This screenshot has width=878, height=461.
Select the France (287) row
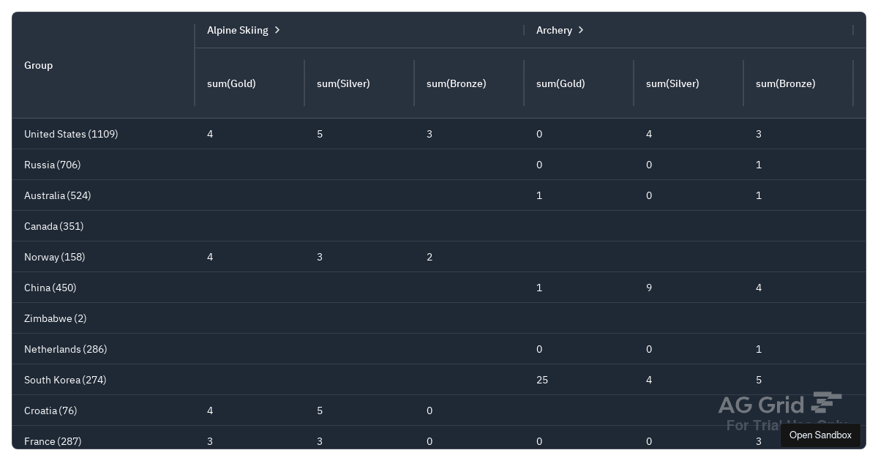click(x=439, y=438)
